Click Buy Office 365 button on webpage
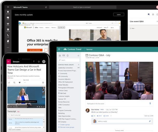 click(x=61, y=27)
